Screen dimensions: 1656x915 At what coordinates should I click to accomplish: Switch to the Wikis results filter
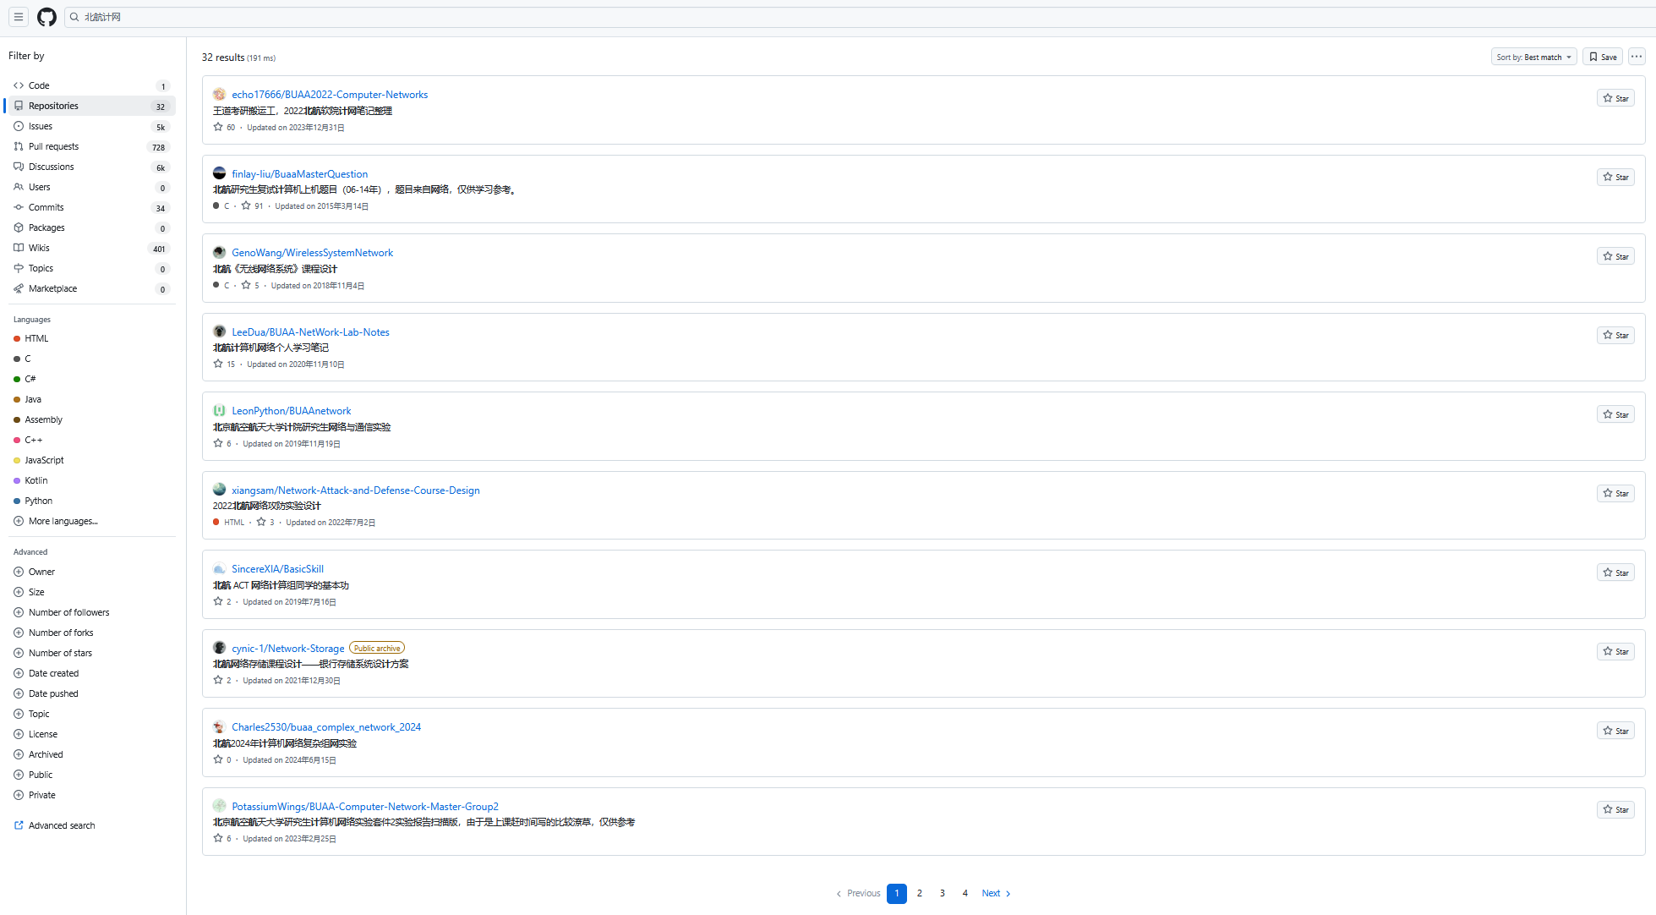coord(39,248)
